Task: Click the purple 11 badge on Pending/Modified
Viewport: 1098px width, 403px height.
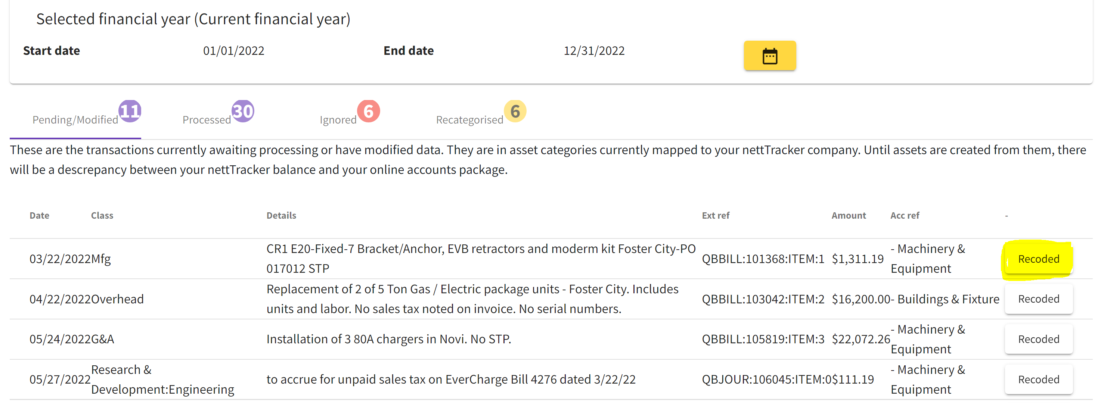Action: coord(130,111)
